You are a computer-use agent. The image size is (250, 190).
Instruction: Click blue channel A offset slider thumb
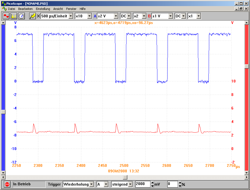3,112
